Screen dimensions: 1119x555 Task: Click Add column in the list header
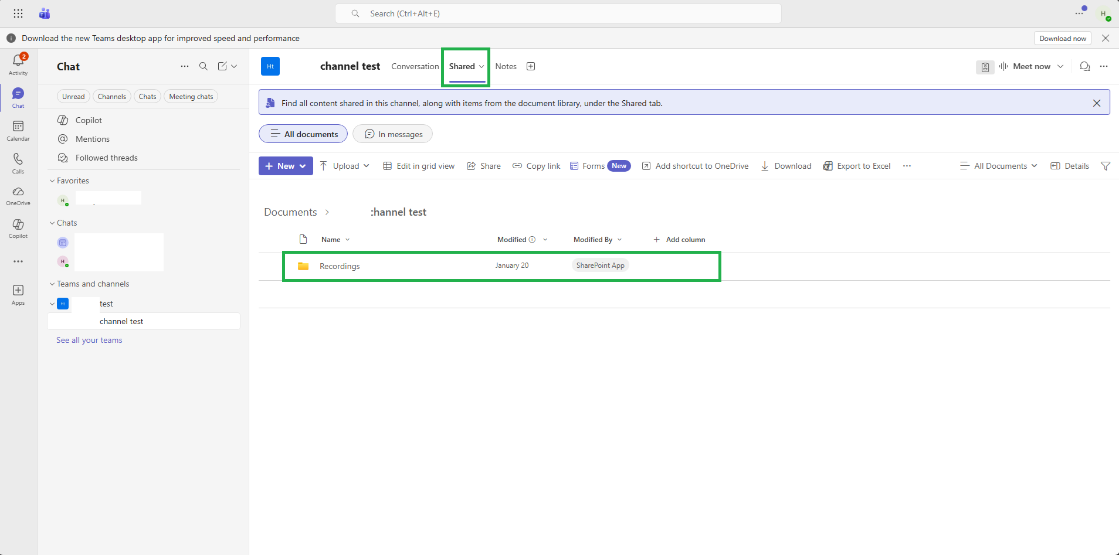[679, 240]
